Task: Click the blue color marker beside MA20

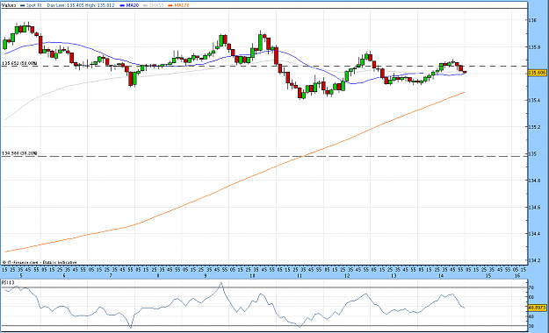Action: (x=122, y=5)
